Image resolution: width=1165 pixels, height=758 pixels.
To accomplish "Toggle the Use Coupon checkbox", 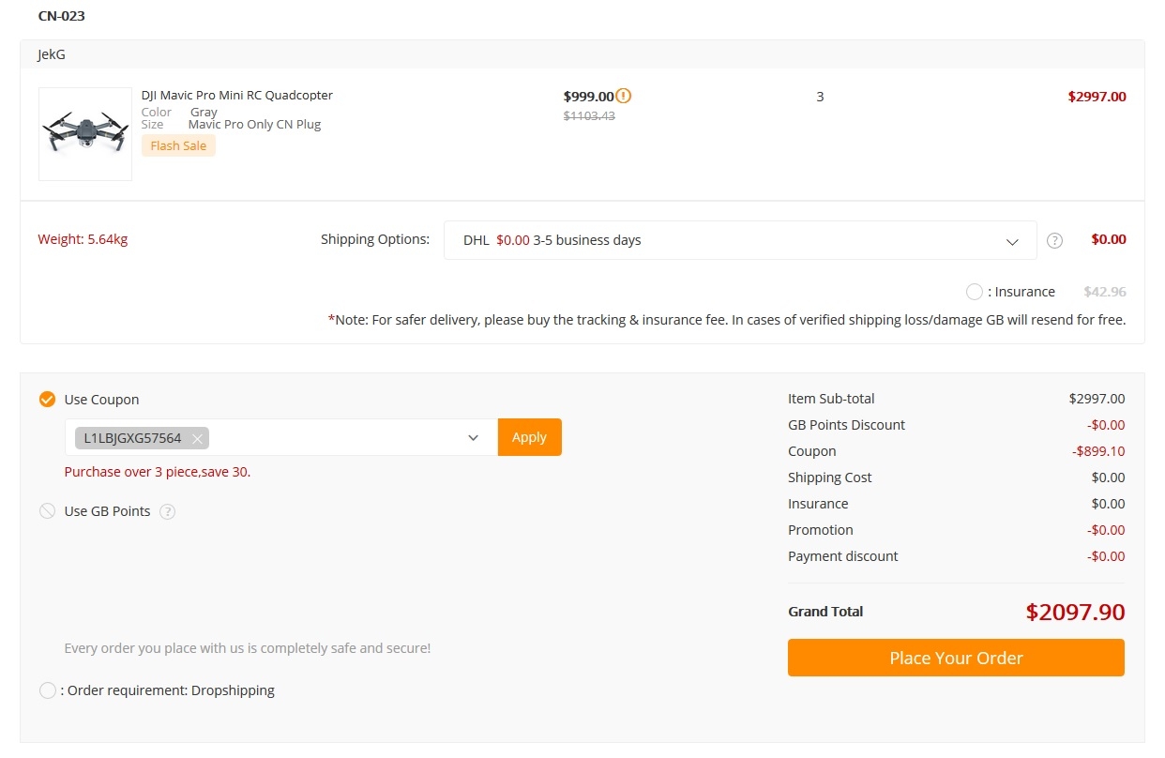I will click(x=48, y=400).
